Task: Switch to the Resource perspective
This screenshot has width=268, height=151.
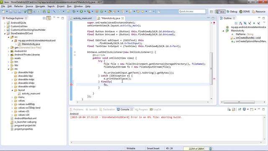Action: click(259, 12)
